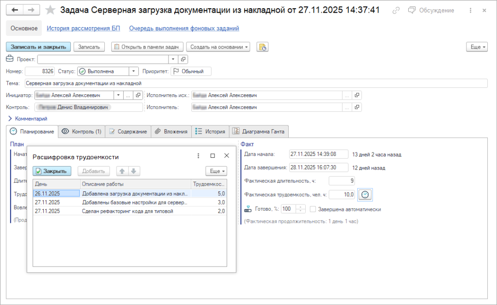
Task: Maximize the Расшифровка трудоемкости dialog
Action: 213,156
